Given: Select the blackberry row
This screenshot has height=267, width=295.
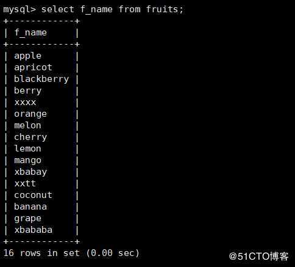Looking at the screenshot, I should coord(41,79).
